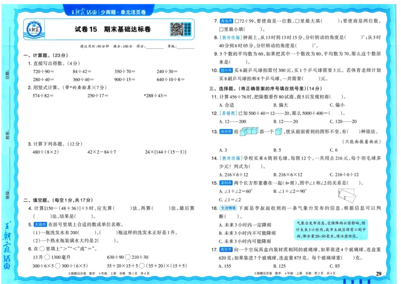Screen dimensions: 401x284
Task: Click the problem 280÷40=
Action: point(43,80)
